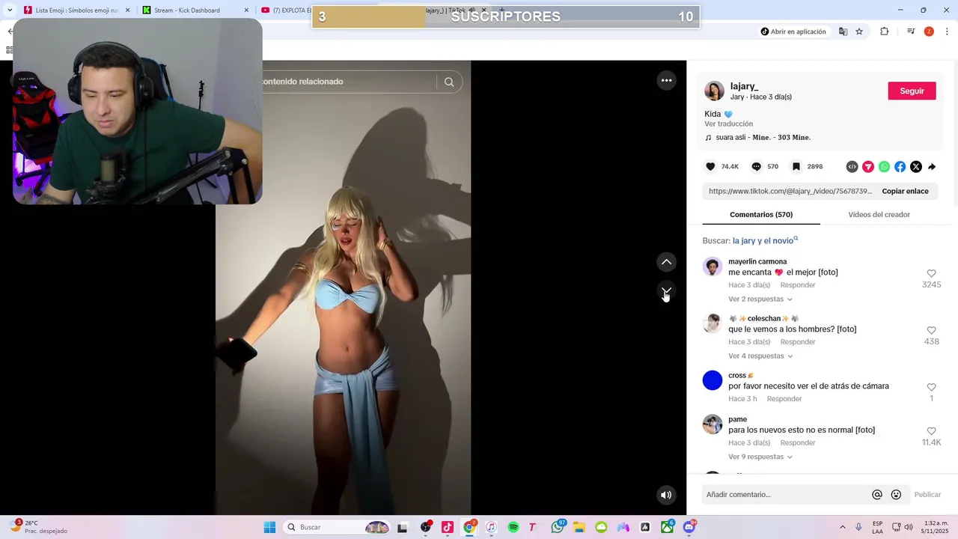The height and width of the screenshot is (539, 958).
Task: Click the translate page icon
Action: click(x=843, y=31)
